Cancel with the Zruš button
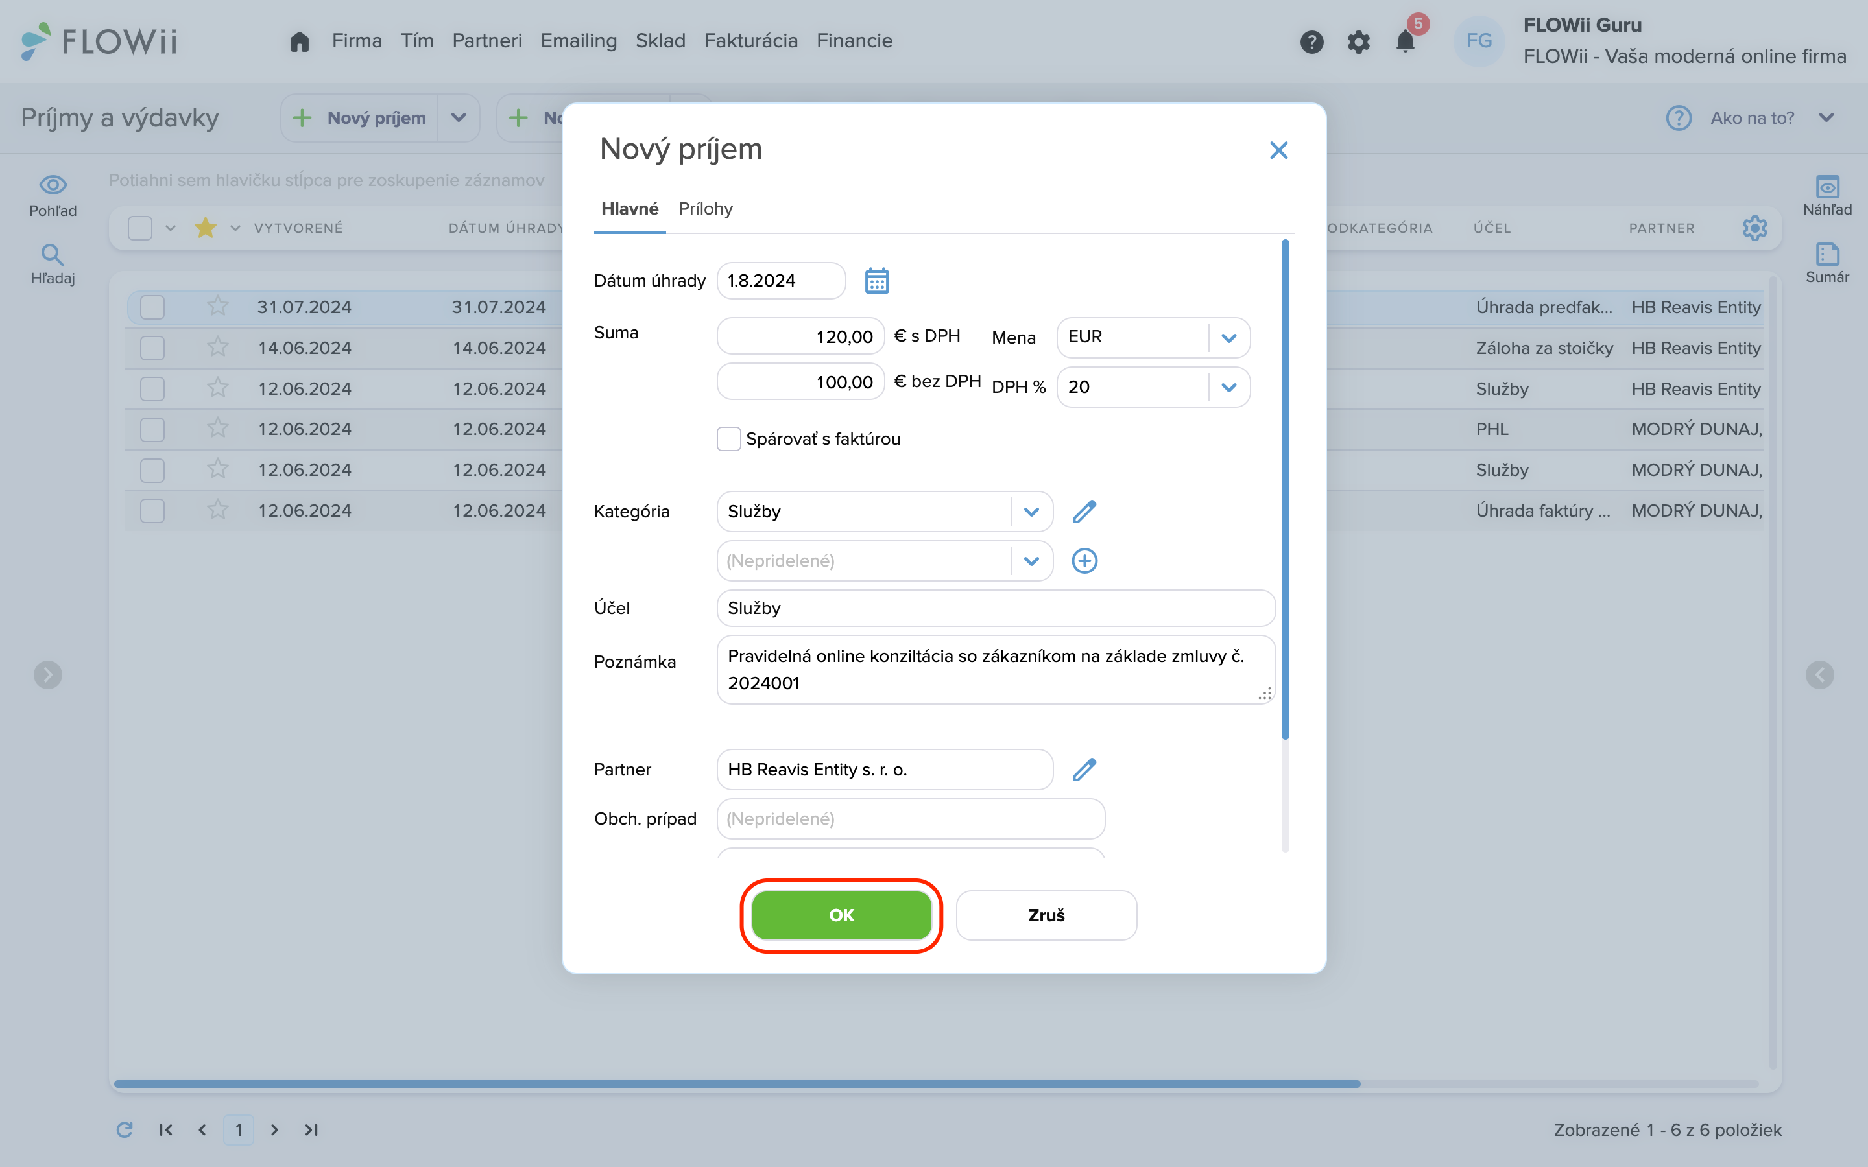This screenshot has width=1868, height=1167. [x=1046, y=915]
